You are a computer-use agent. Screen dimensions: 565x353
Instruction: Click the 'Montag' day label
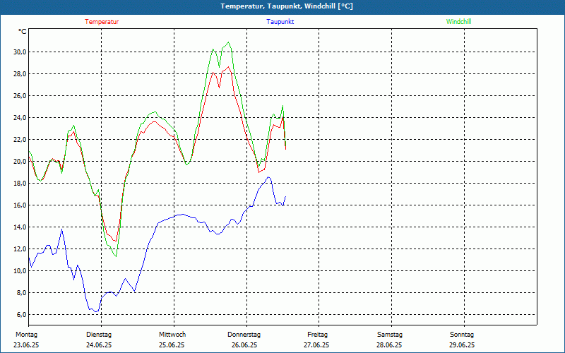pyautogui.click(x=26, y=335)
